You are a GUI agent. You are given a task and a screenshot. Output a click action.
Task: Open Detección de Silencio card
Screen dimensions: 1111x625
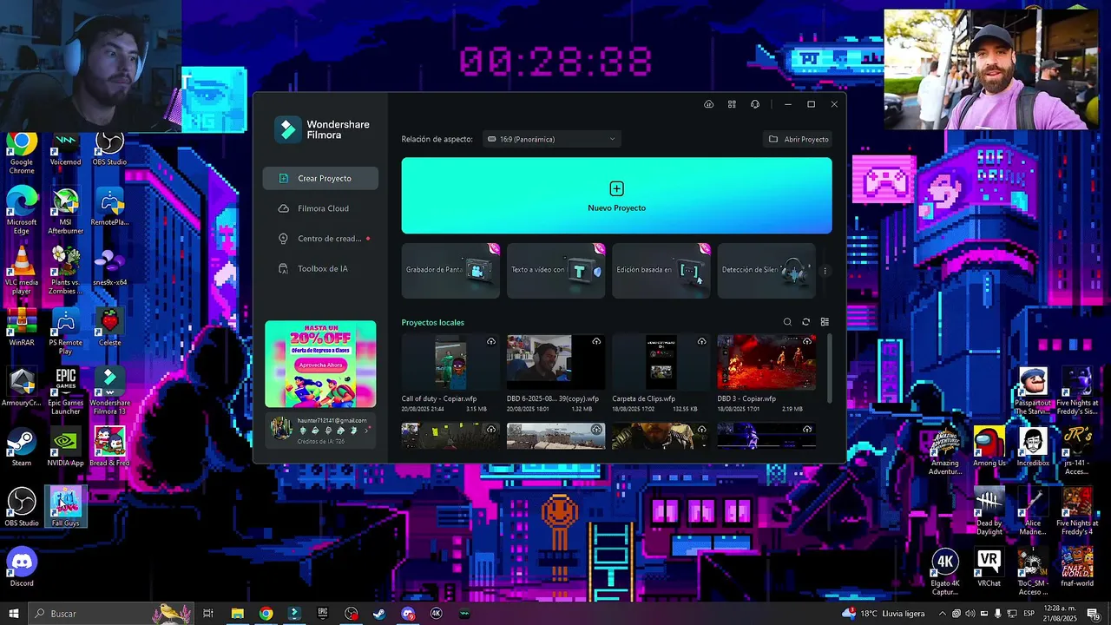point(766,270)
